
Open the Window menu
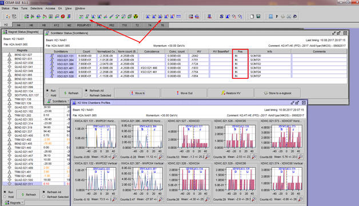coord(80,9)
